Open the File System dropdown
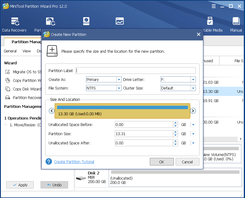 (119, 88)
